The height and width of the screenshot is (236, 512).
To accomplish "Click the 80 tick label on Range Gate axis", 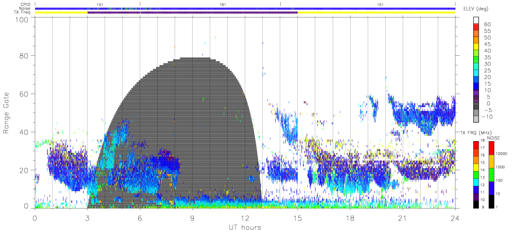I will tap(25, 56).
